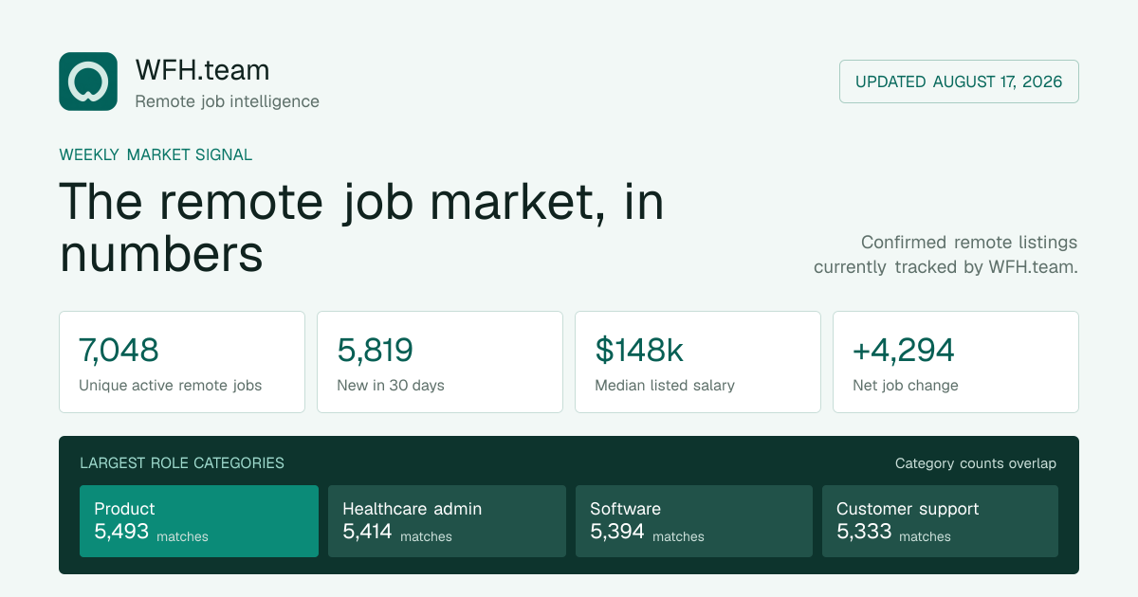Open the 5,819 new in 30 days card
Screen dimensions: 1138x597
[x=440, y=362]
